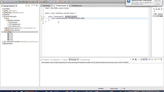
Task: Click the Save floppy disk icon
Action: point(5,2)
